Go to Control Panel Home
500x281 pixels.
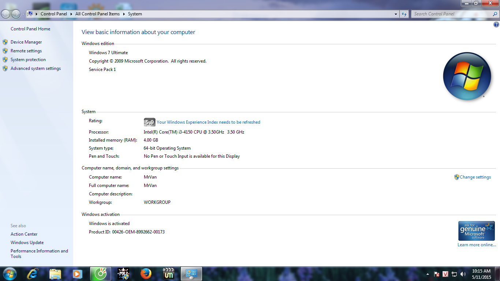(x=30, y=29)
